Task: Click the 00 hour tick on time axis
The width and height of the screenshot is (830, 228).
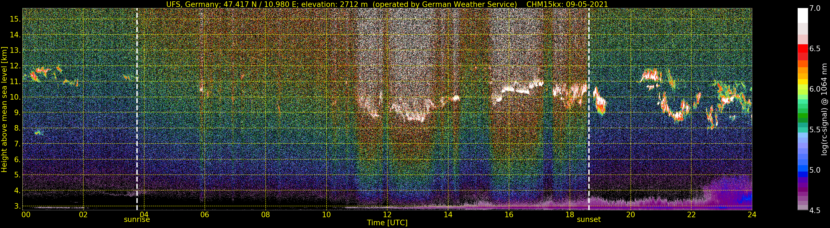Action: click(x=25, y=215)
